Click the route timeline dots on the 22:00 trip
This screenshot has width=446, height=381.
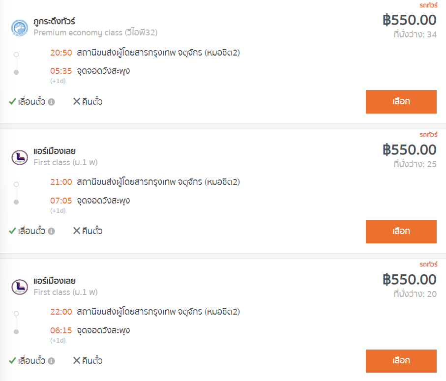point(16,322)
